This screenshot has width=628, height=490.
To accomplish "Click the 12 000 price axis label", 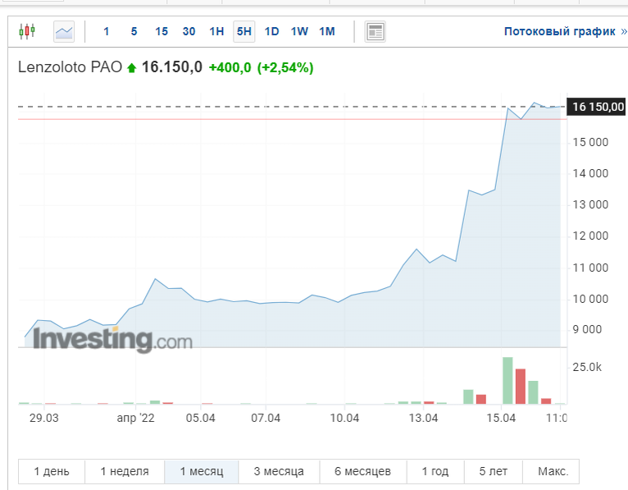I will point(590,236).
